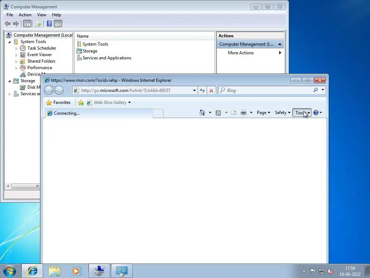
Task: Open Safety menu in IE command bar
Action: point(283,113)
